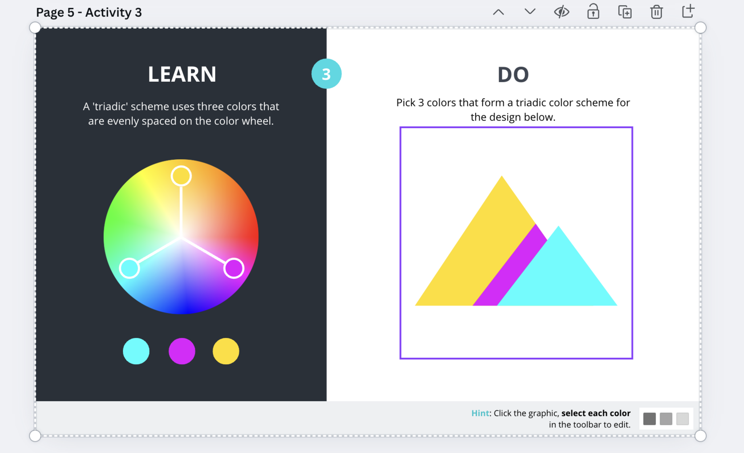Select the yellow circle swatch below wheel
This screenshot has height=453, width=744.
pos(226,351)
